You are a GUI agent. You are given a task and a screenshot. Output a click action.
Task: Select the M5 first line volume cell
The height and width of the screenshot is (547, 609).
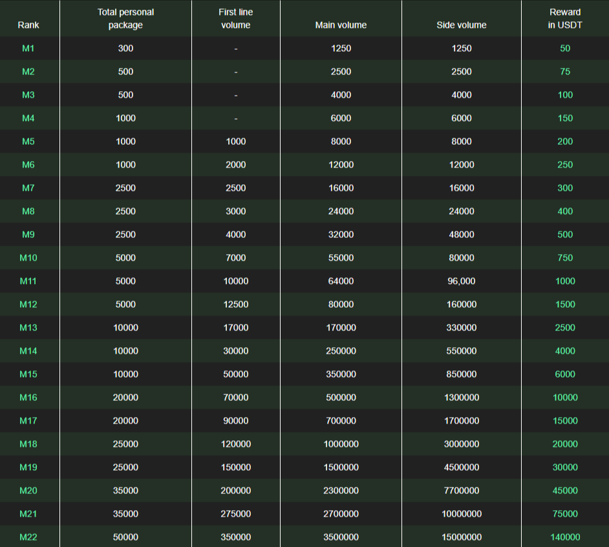click(235, 142)
